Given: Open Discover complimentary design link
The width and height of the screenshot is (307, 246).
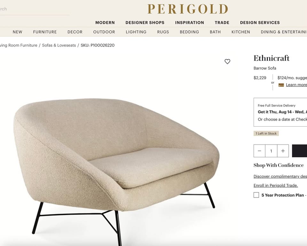Looking at the screenshot, I should [x=280, y=176].
